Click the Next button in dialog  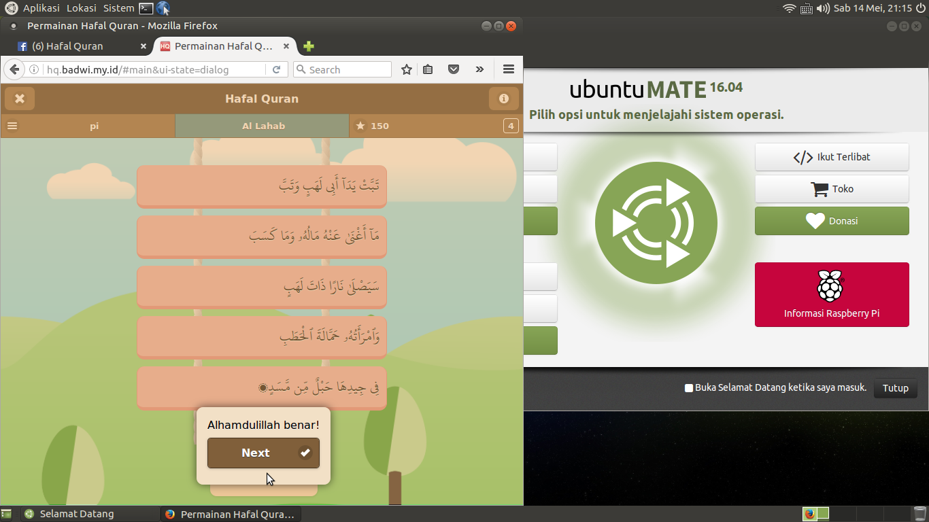pos(263,453)
